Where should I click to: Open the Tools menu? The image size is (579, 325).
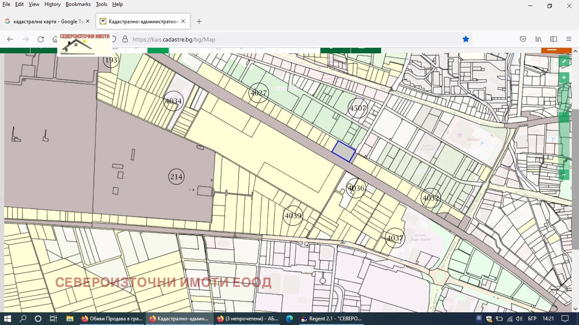click(x=101, y=4)
